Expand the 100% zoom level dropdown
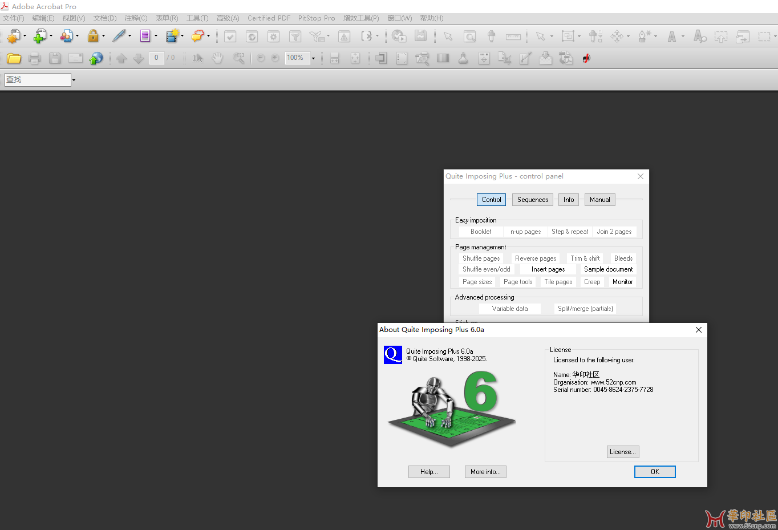 [x=313, y=58]
